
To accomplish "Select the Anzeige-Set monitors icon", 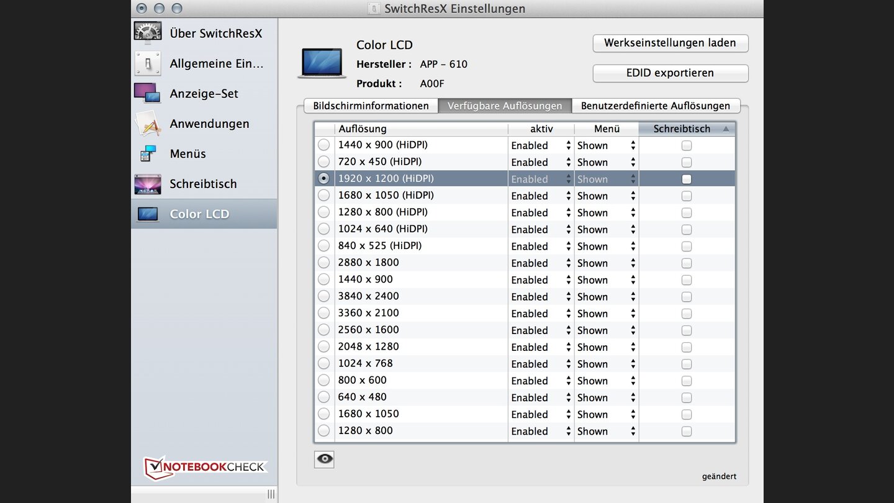I will 148,93.
